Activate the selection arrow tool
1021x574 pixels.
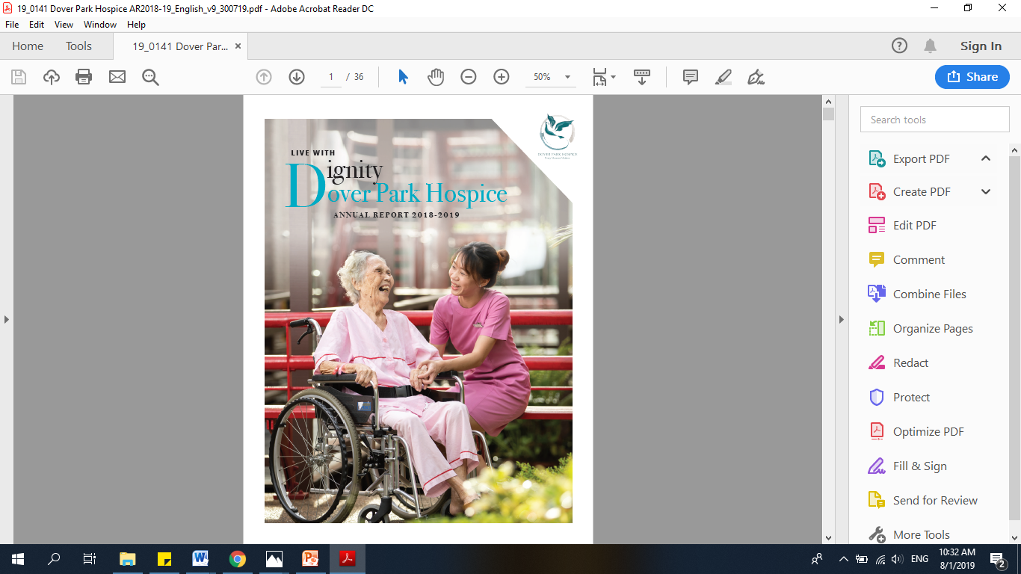point(403,77)
